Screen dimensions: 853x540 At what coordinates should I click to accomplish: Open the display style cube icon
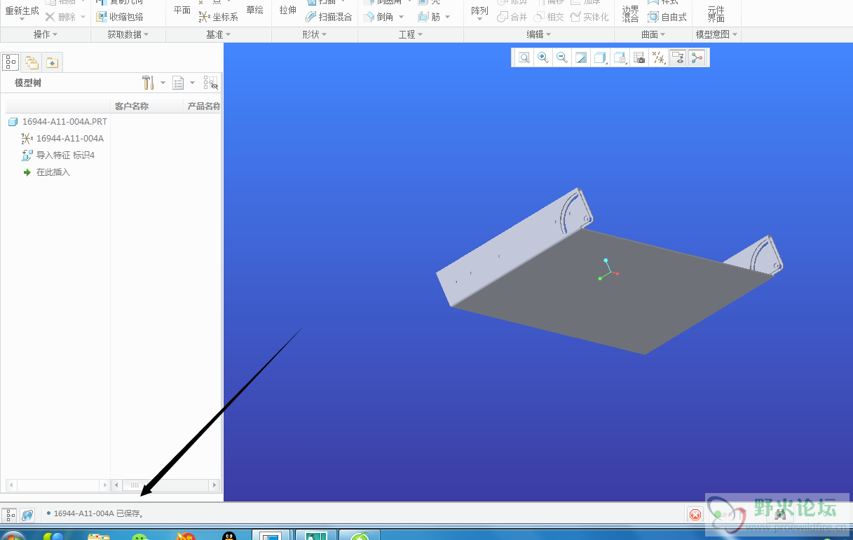pos(600,58)
